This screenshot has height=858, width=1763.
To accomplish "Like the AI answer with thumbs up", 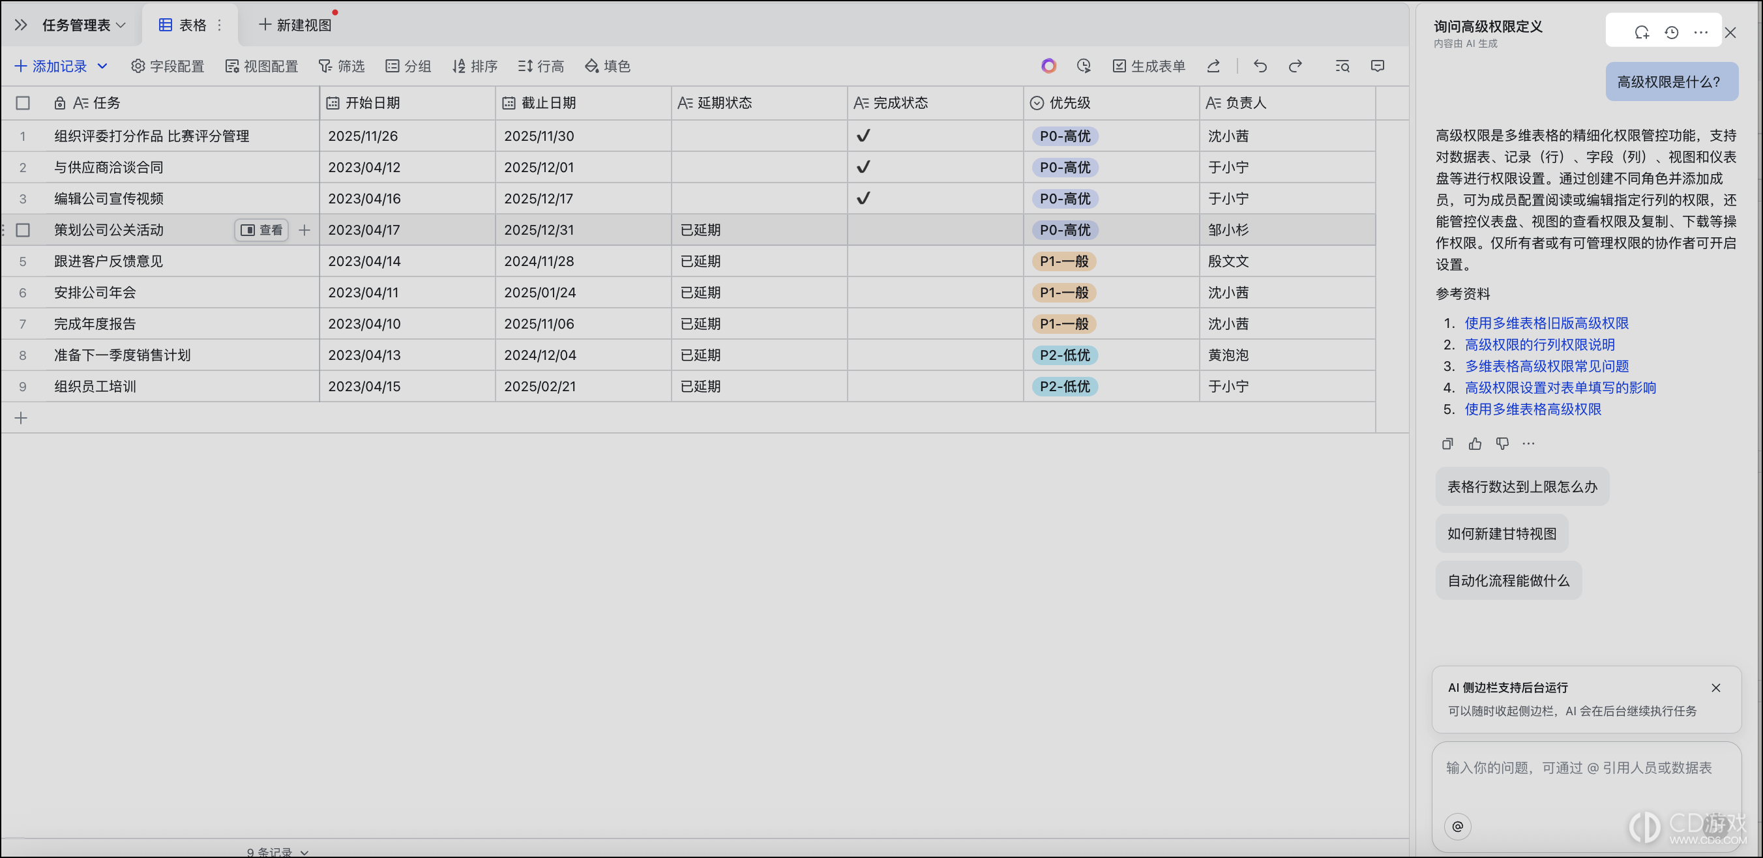I will pos(1475,444).
